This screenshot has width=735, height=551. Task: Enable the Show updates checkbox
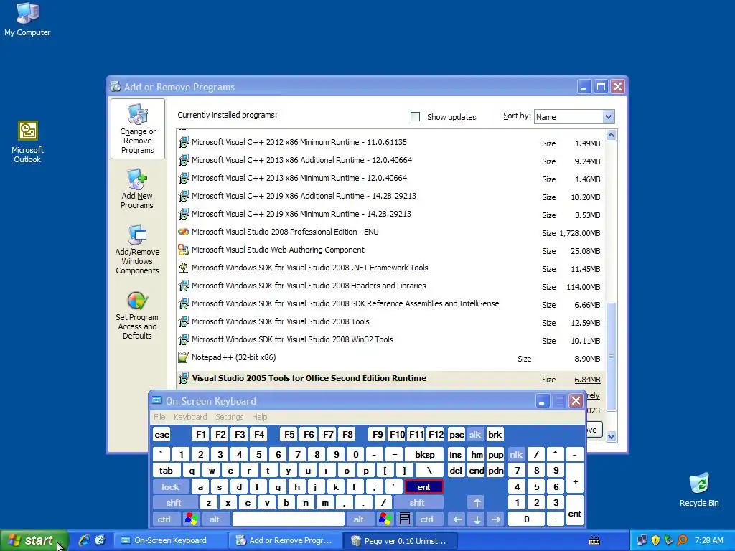coord(416,117)
